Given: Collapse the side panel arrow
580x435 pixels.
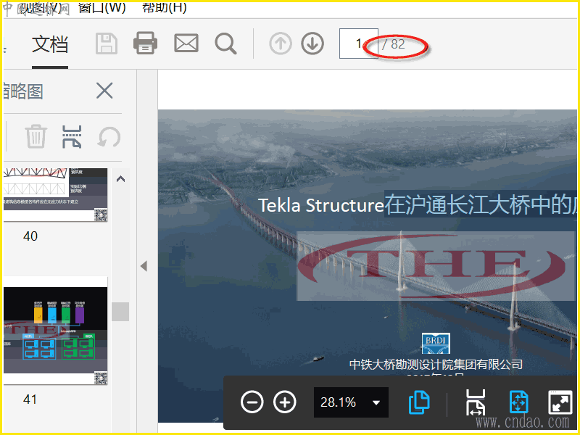Looking at the screenshot, I should (144, 266).
